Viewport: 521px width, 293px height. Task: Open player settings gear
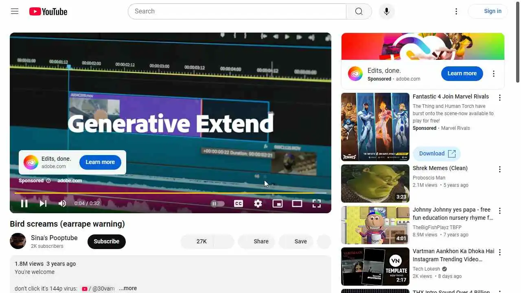258,203
